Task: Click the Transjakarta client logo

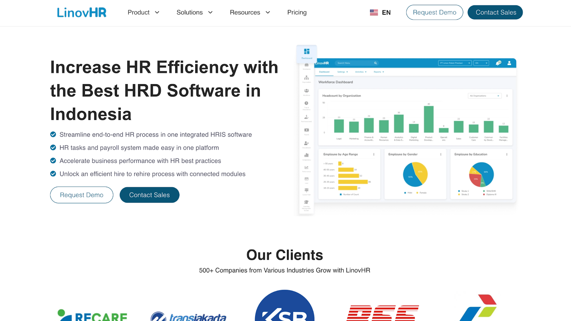Action: (x=188, y=316)
